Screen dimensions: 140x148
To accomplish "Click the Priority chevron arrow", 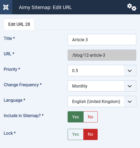I will pos(130,71).
